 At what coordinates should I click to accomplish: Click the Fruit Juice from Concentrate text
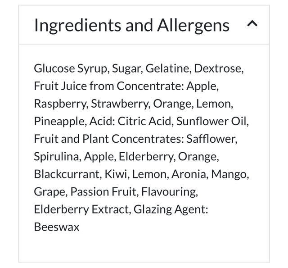point(108,86)
